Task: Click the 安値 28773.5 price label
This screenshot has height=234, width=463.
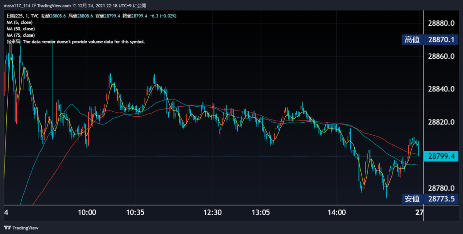Action: click(430, 199)
